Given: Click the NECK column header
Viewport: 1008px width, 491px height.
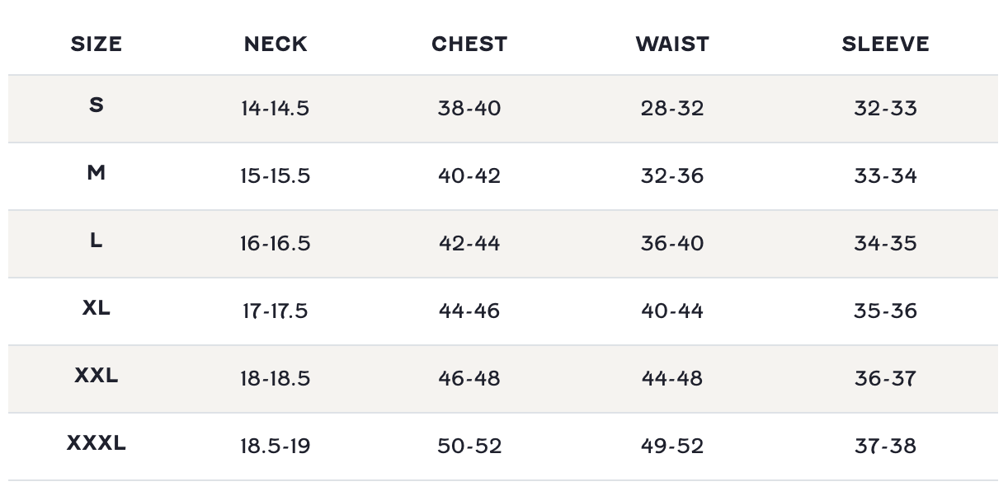Looking at the screenshot, I should point(276,44).
